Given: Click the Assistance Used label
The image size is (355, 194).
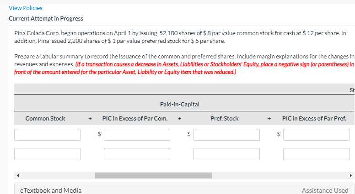Looking at the screenshot, I should (x=325, y=190).
